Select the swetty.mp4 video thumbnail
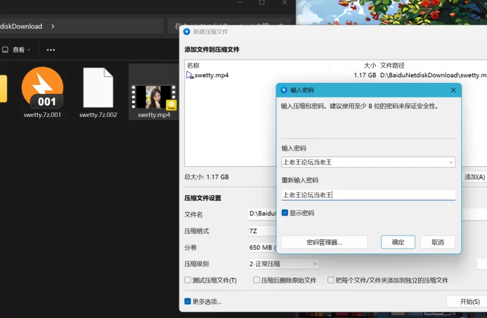Image resolution: width=487 pixels, height=318 pixels. [154, 97]
